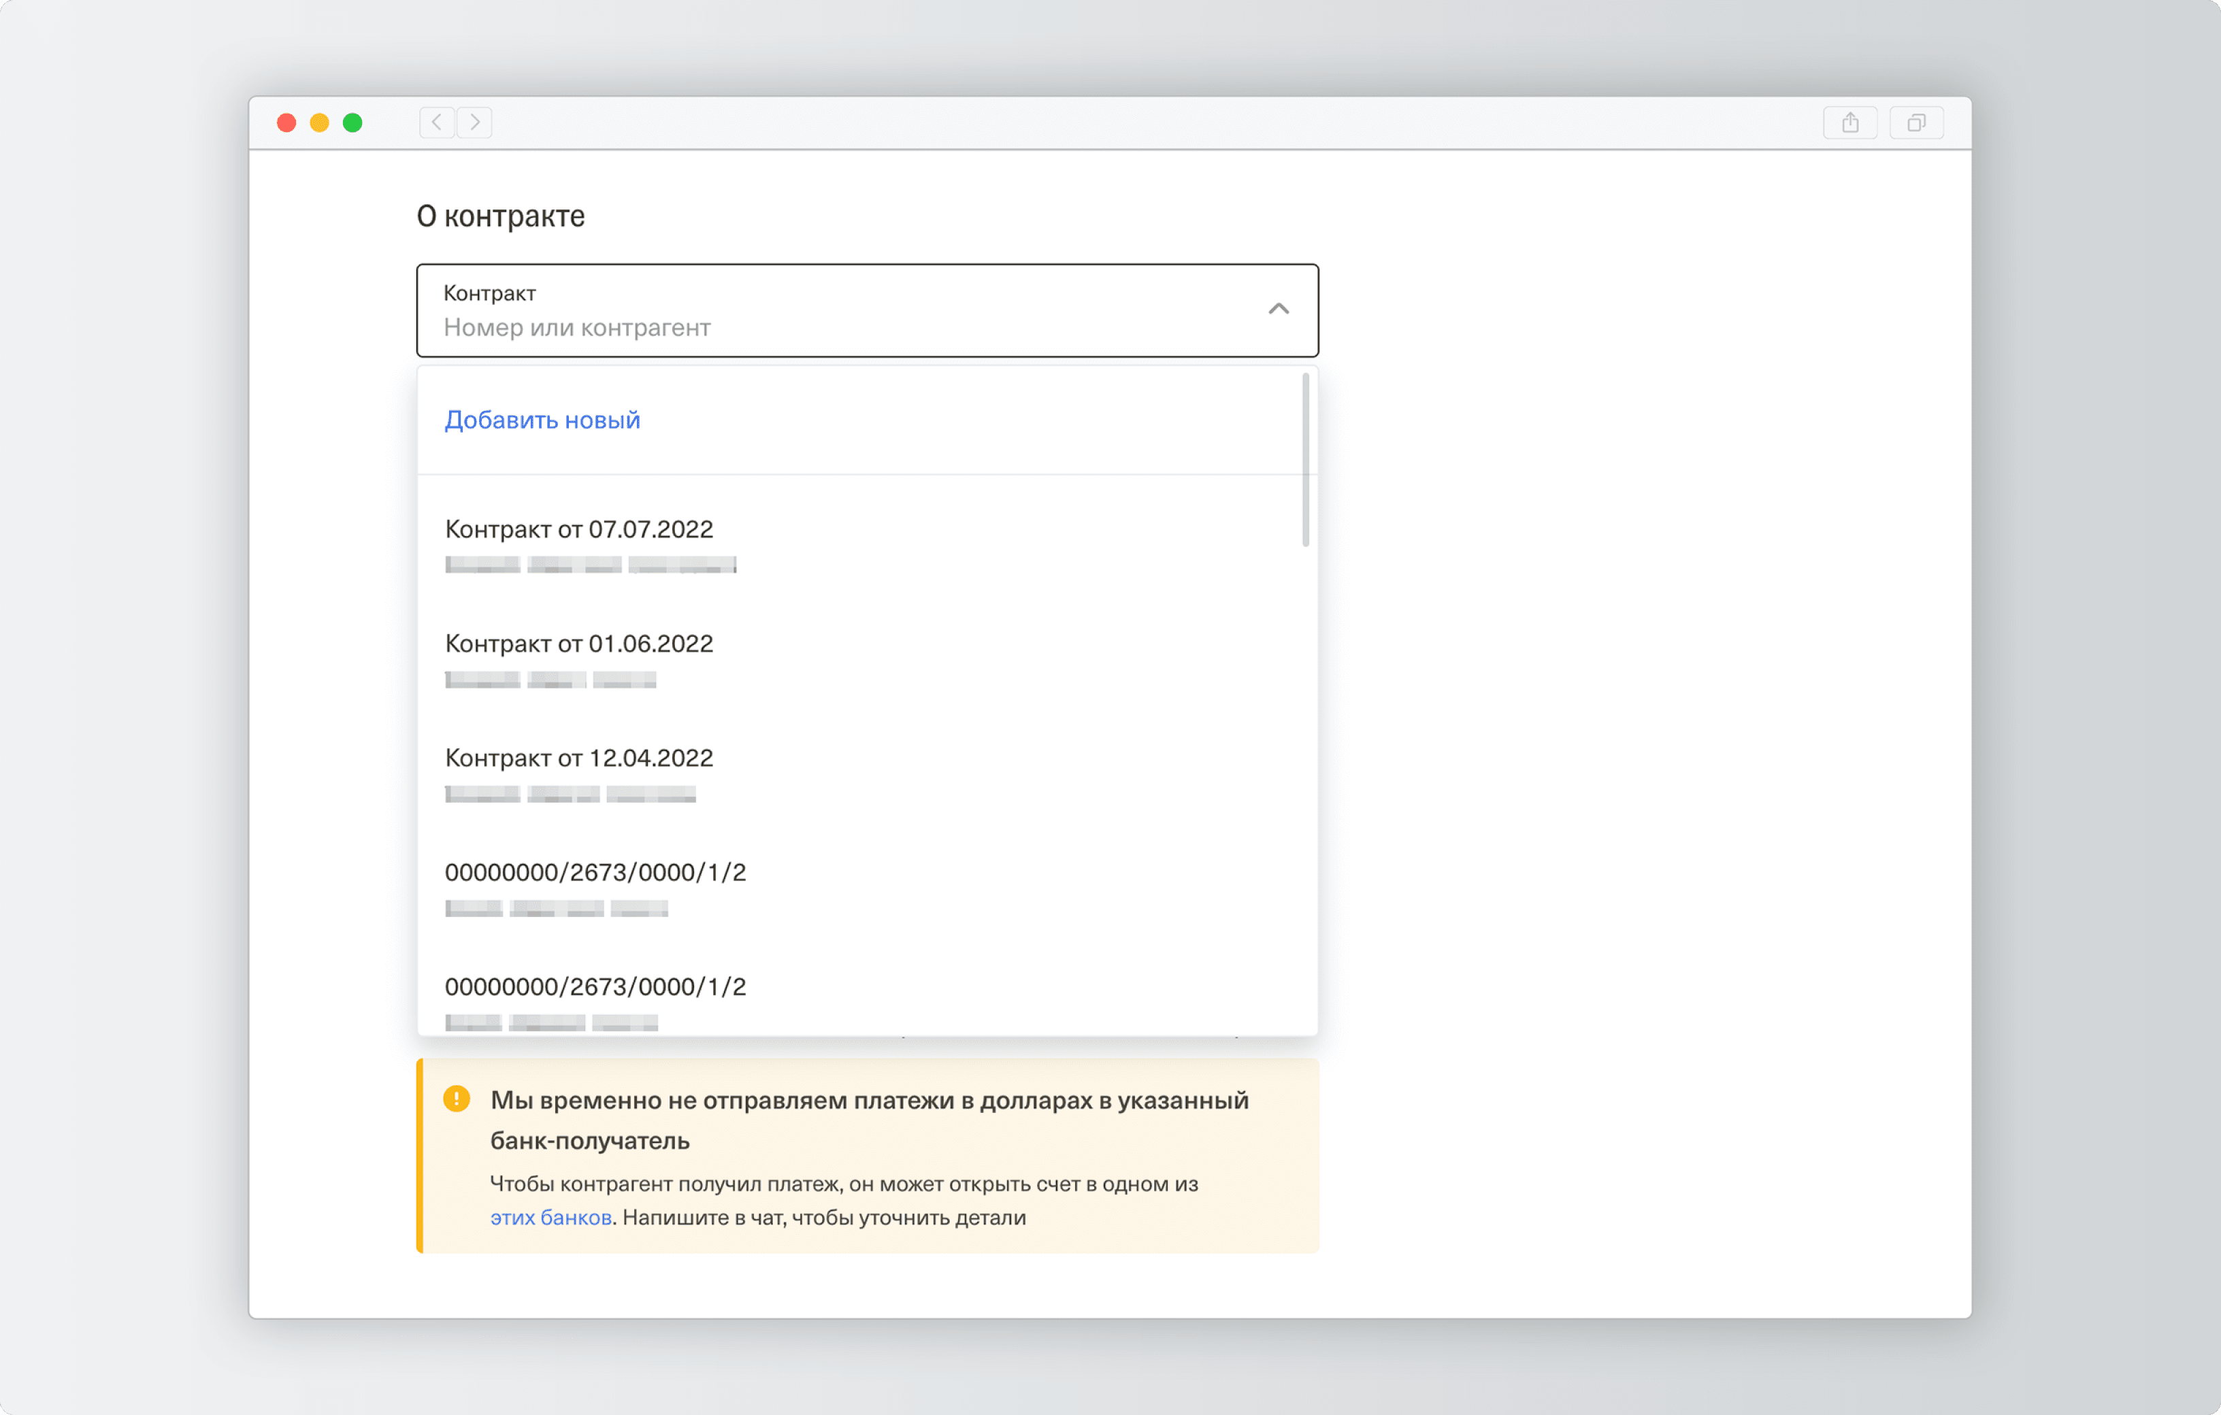Click the О контракте heading

(501, 216)
